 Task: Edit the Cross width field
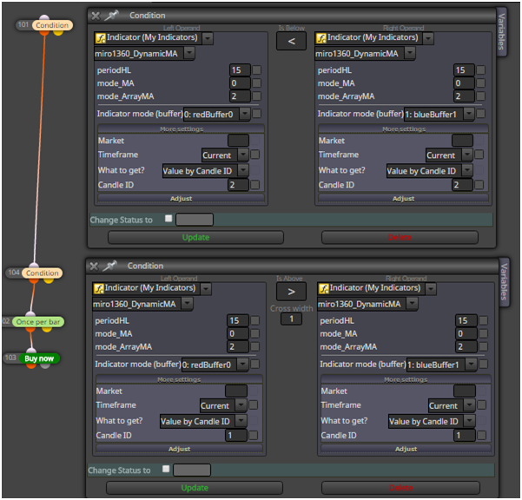point(291,319)
